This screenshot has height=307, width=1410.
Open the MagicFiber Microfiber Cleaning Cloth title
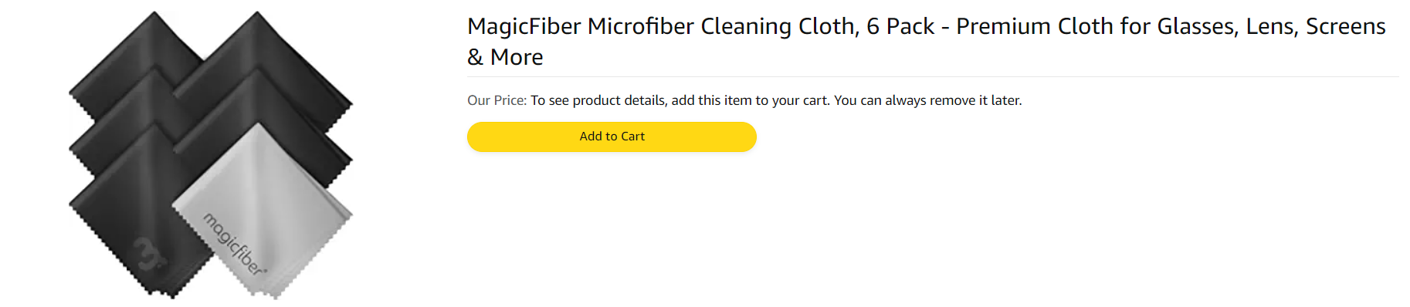pos(927,42)
